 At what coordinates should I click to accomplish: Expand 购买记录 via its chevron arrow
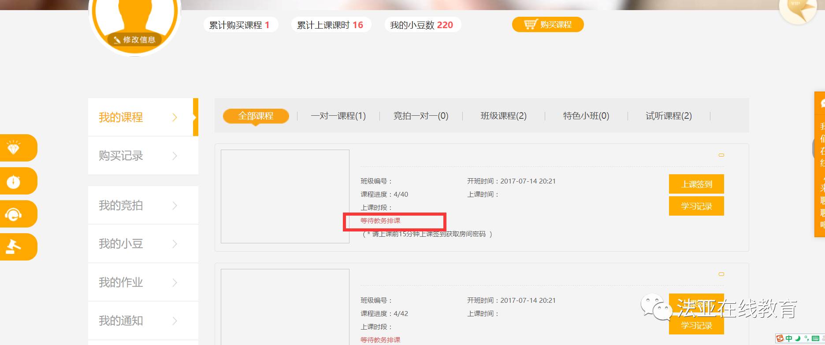click(x=175, y=156)
